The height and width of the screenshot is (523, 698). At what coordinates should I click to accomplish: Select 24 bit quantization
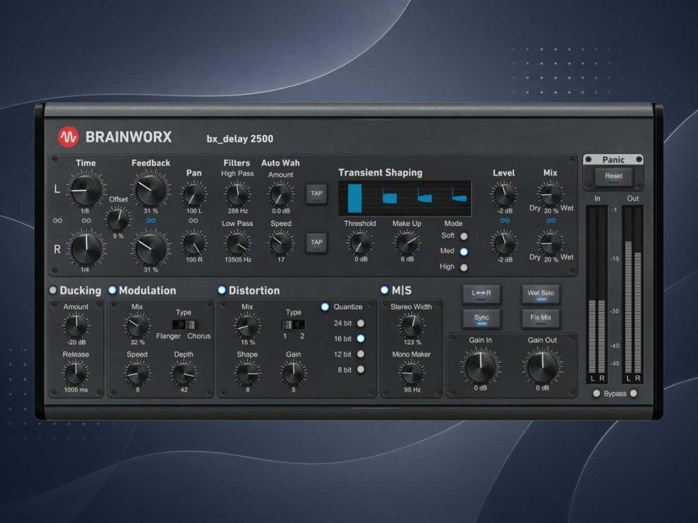pos(361,323)
